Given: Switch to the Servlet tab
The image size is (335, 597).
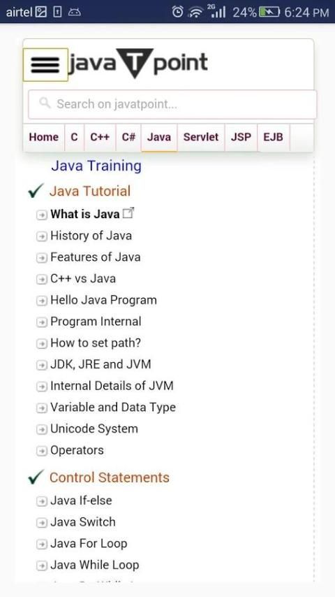Looking at the screenshot, I should [x=201, y=138].
